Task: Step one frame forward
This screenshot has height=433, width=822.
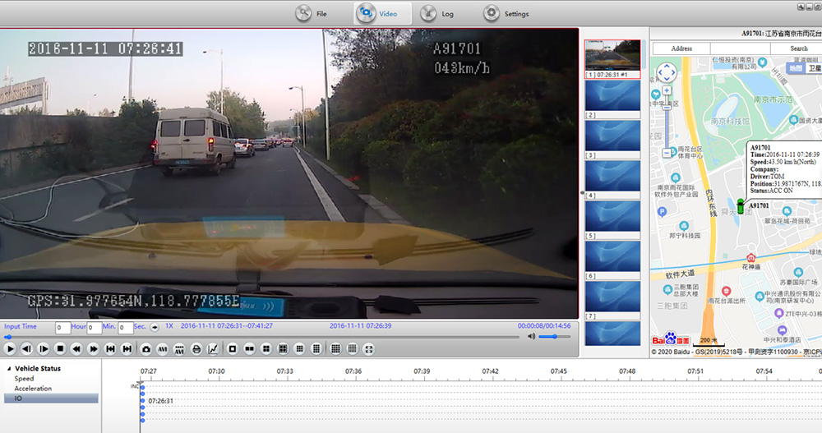Action: [x=43, y=348]
